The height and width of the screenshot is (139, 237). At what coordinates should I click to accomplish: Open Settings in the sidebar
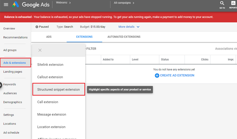click(x=8, y=115)
